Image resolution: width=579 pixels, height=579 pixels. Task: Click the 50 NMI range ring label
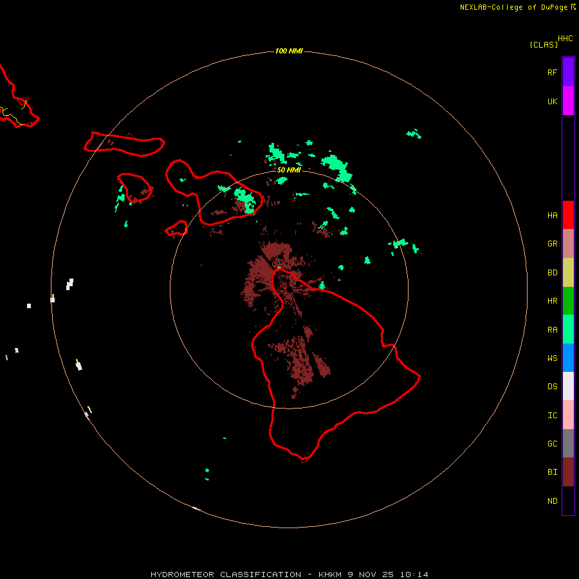[x=289, y=170]
